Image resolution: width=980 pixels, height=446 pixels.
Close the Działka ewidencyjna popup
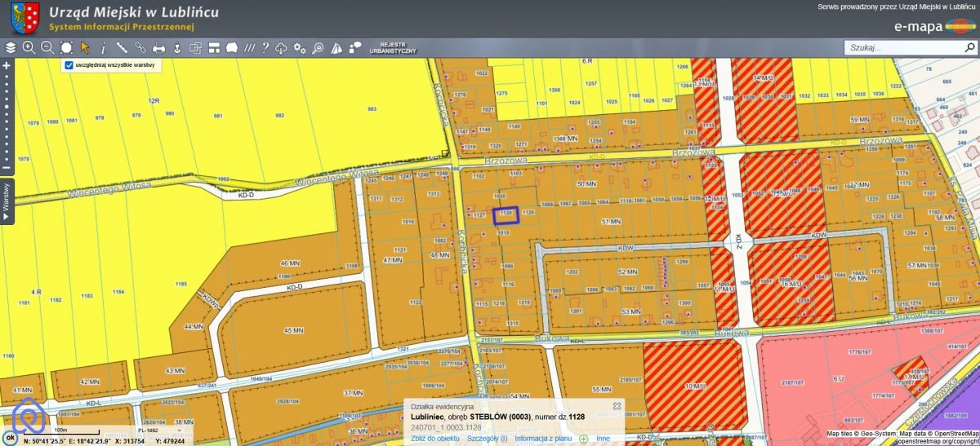point(617,405)
